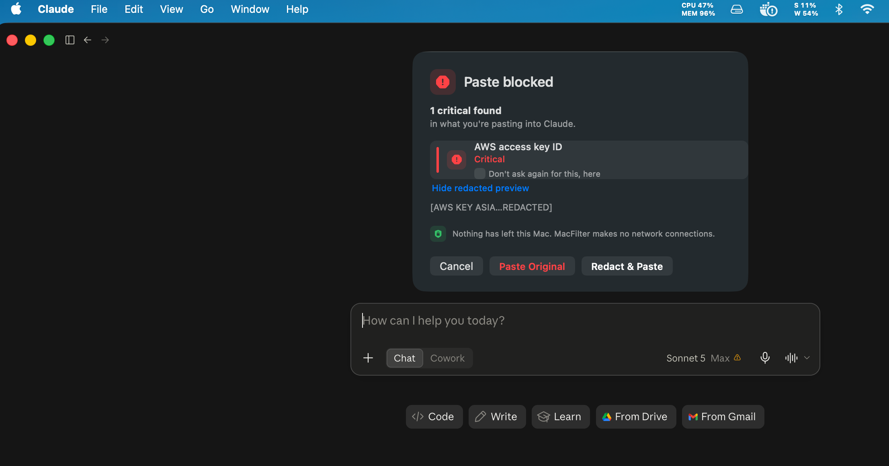Viewport: 889px width, 466px height.
Task: Go back with the left arrow
Action: [88, 40]
